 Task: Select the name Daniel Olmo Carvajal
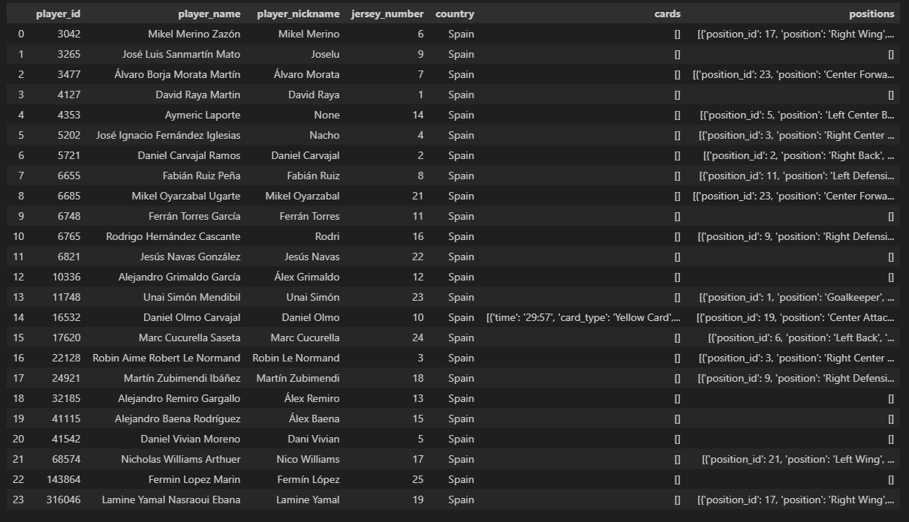point(192,317)
